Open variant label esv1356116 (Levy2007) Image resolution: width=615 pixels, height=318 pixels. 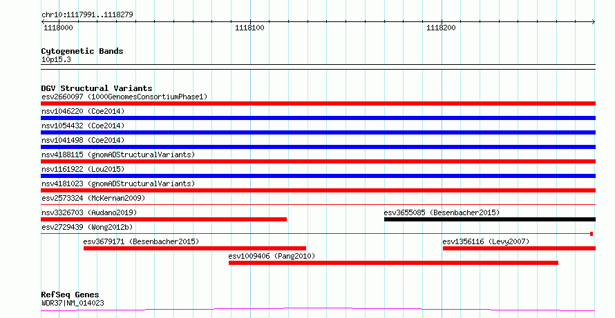[x=486, y=241]
